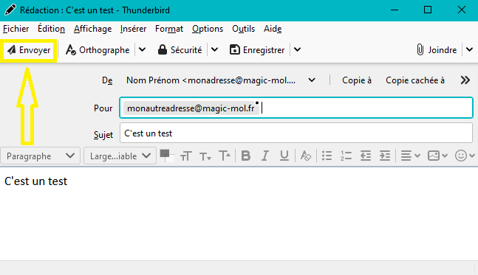
Task: Open the Insérer menu
Action: tap(133, 29)
